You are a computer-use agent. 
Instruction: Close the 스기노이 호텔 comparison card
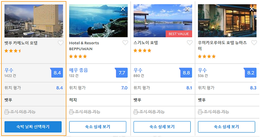(187, 9)
